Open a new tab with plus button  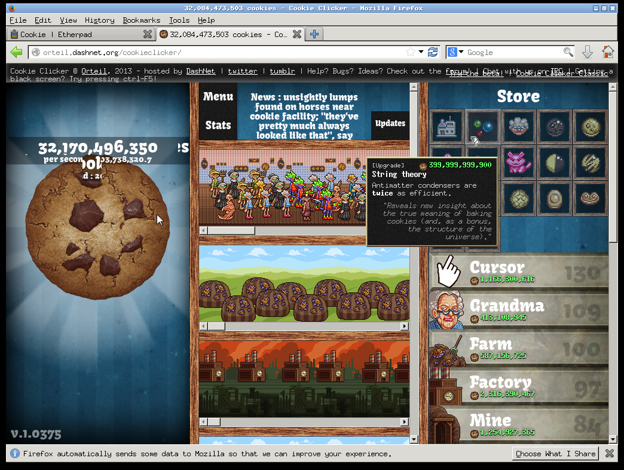314,34
